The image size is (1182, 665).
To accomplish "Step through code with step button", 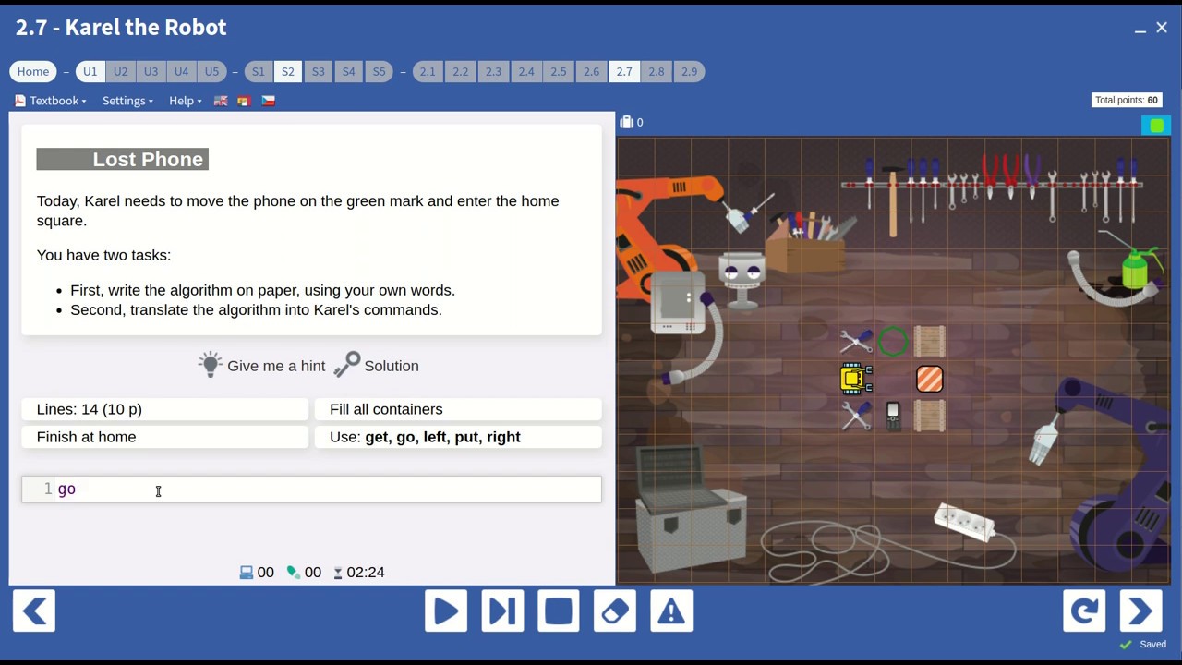I will click(x=501, y=611).
